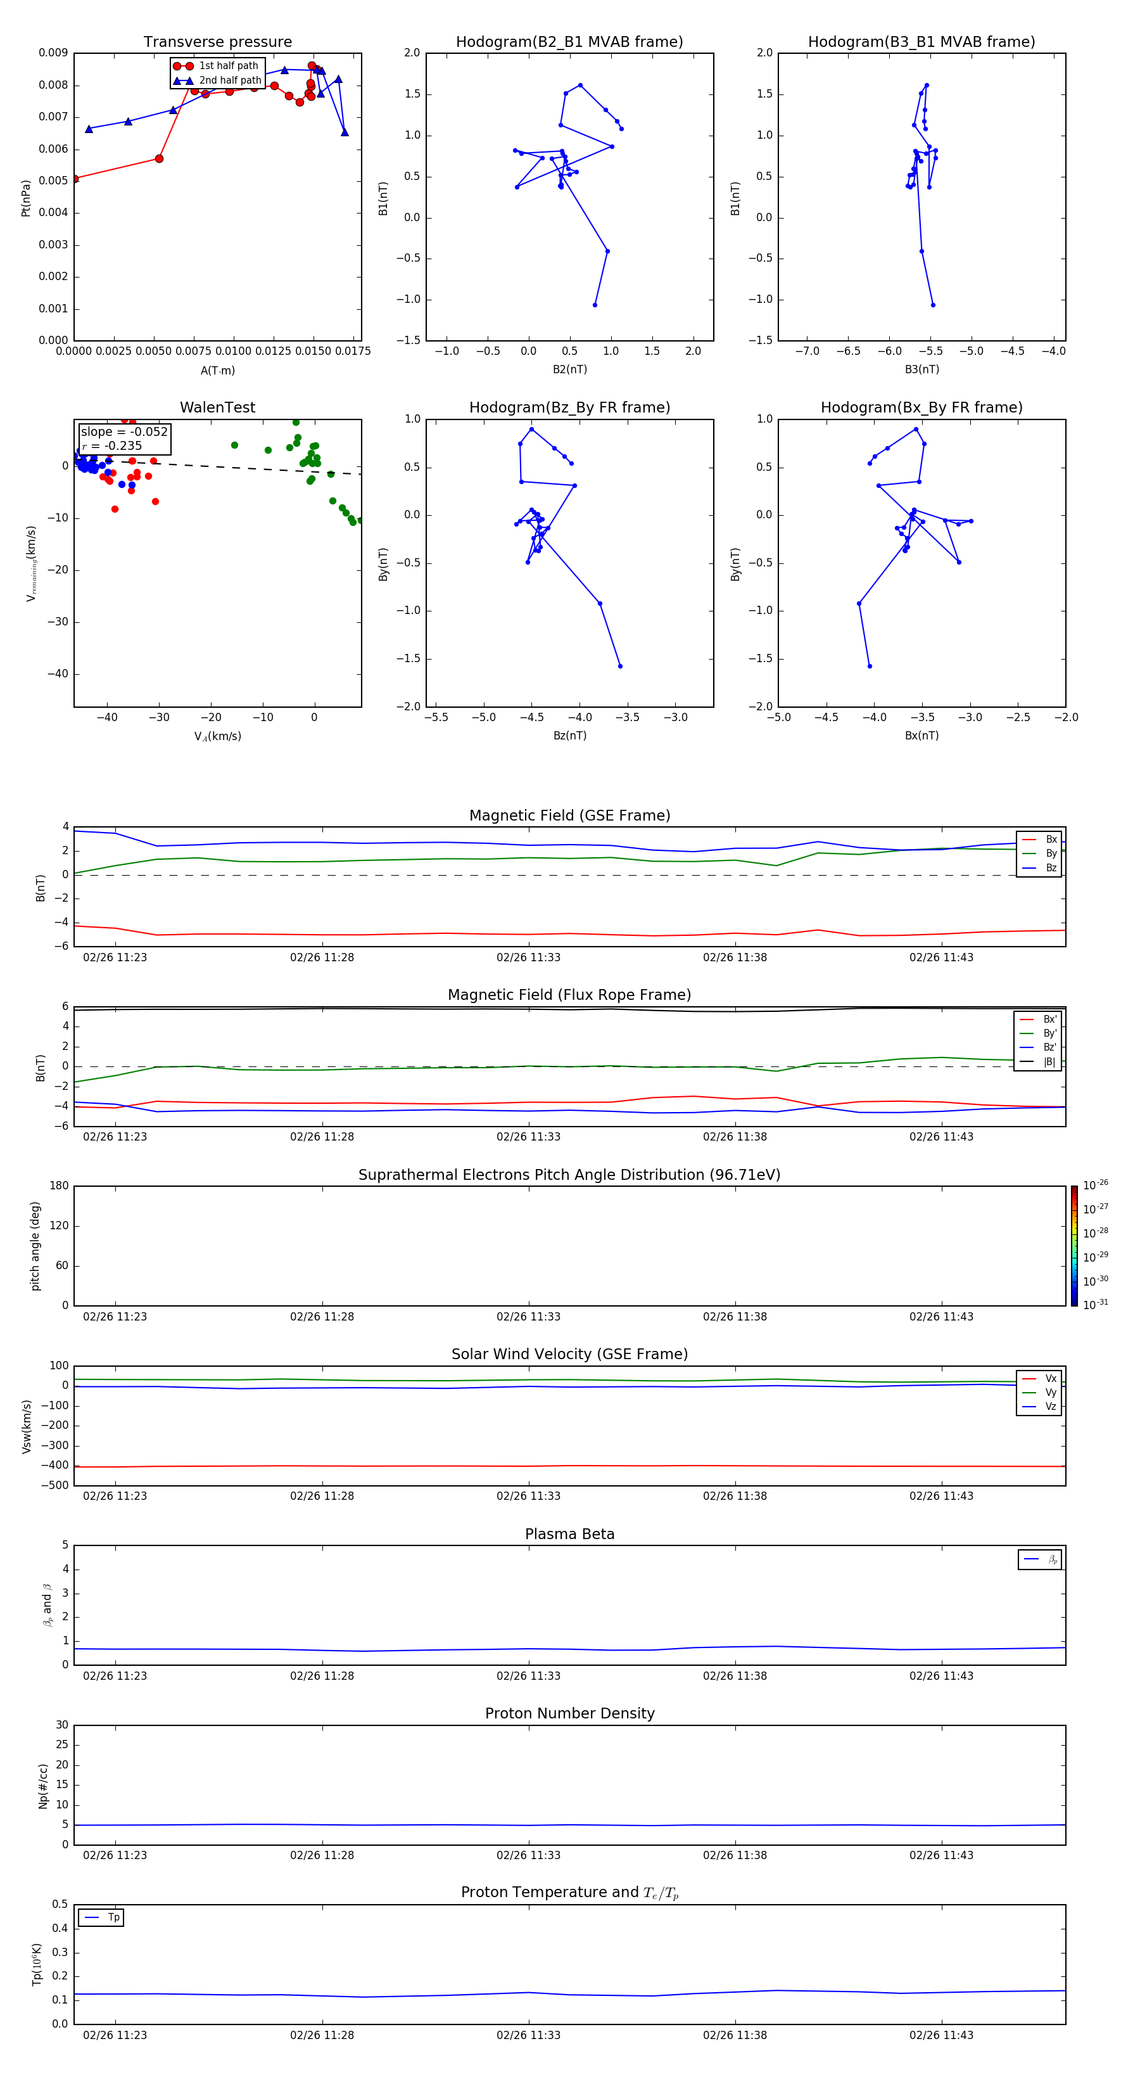Click the 'V_A(km/s)' x-axis label
Viewport: 1140px width, 2091px height.
point(217,736)
